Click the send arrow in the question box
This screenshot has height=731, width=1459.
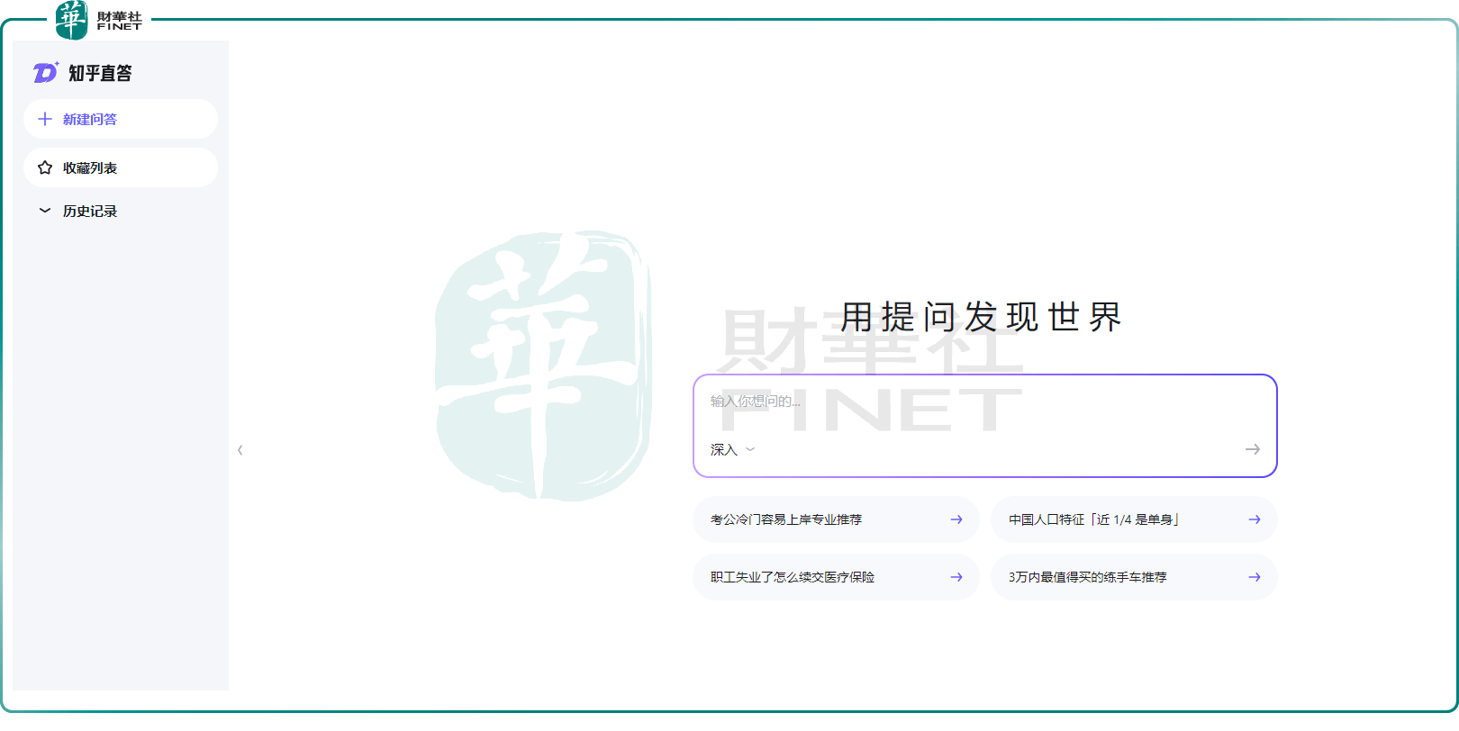click(1253, 449)
